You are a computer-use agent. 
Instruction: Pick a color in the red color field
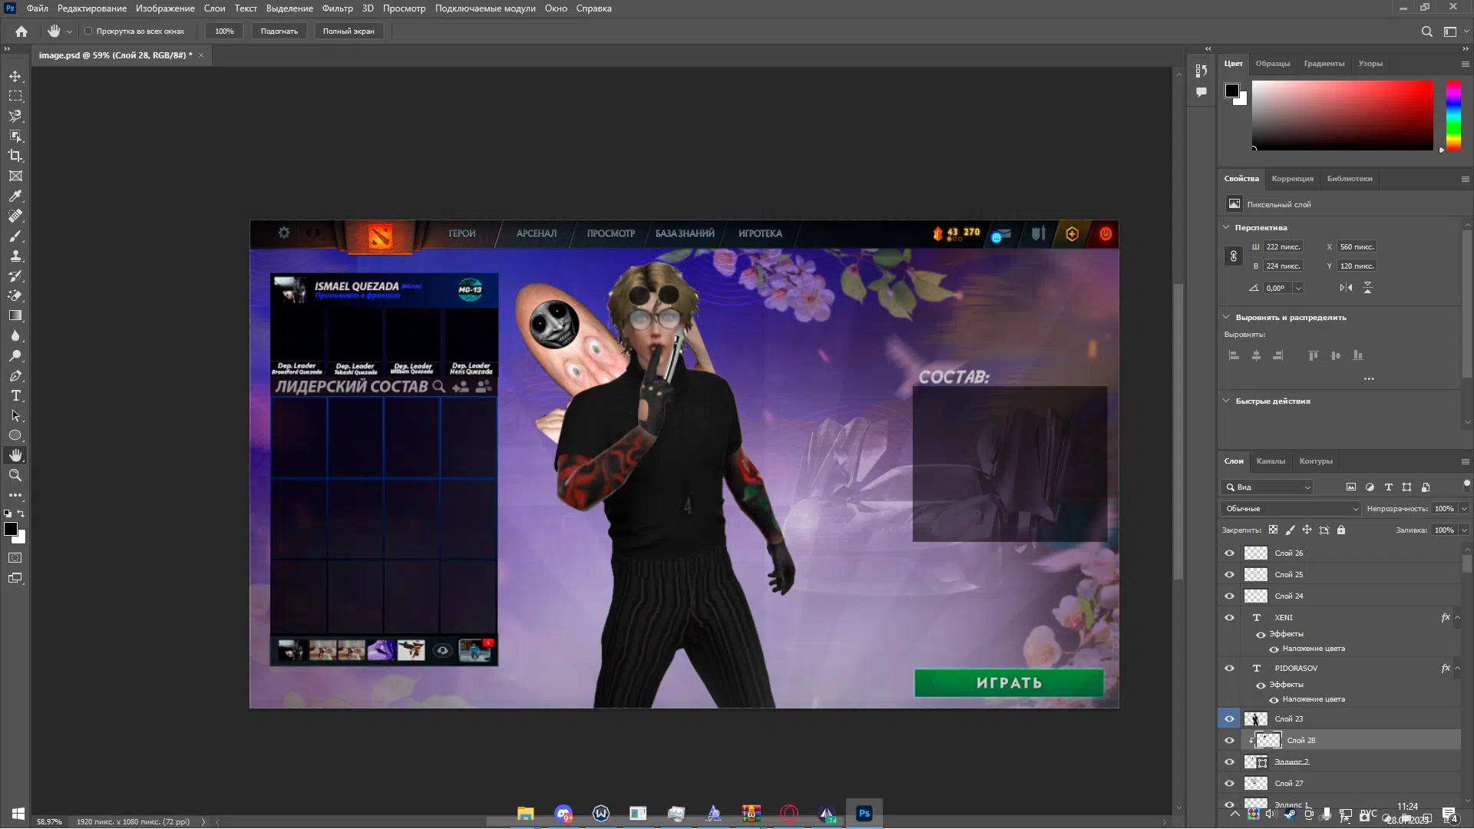point(1343,115)
